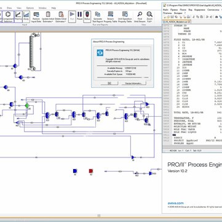Switch to the Alkylation.out file tab
Viewport: 222px width, 222px height.
point(176,22)
